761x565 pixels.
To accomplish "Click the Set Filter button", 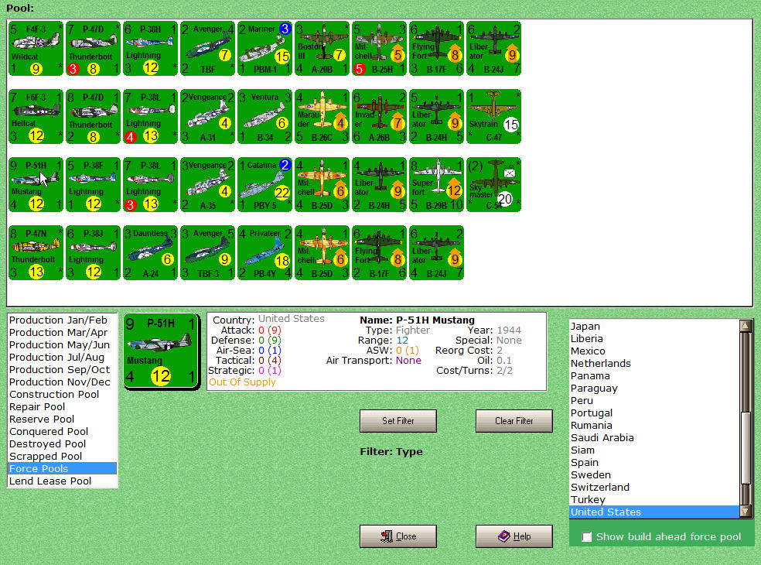I will click(x=398, y=421).
